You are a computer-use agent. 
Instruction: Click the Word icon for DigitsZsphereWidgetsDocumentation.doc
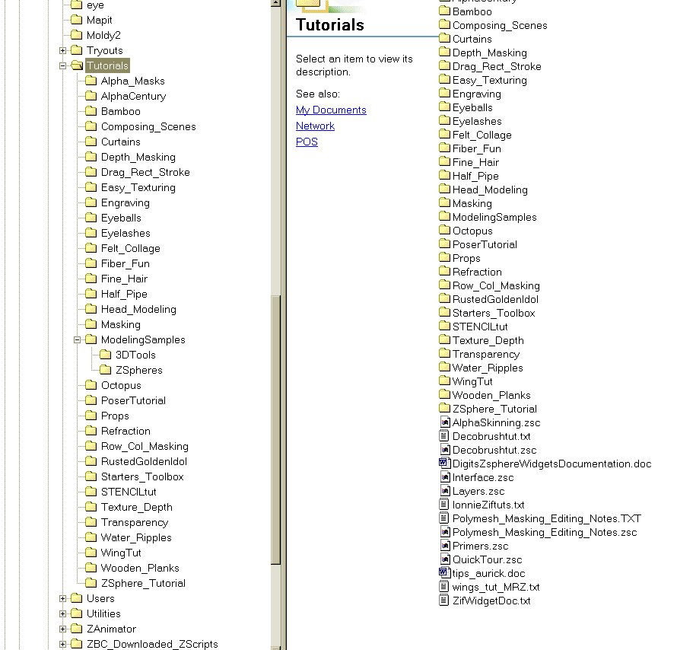[445, 464]
